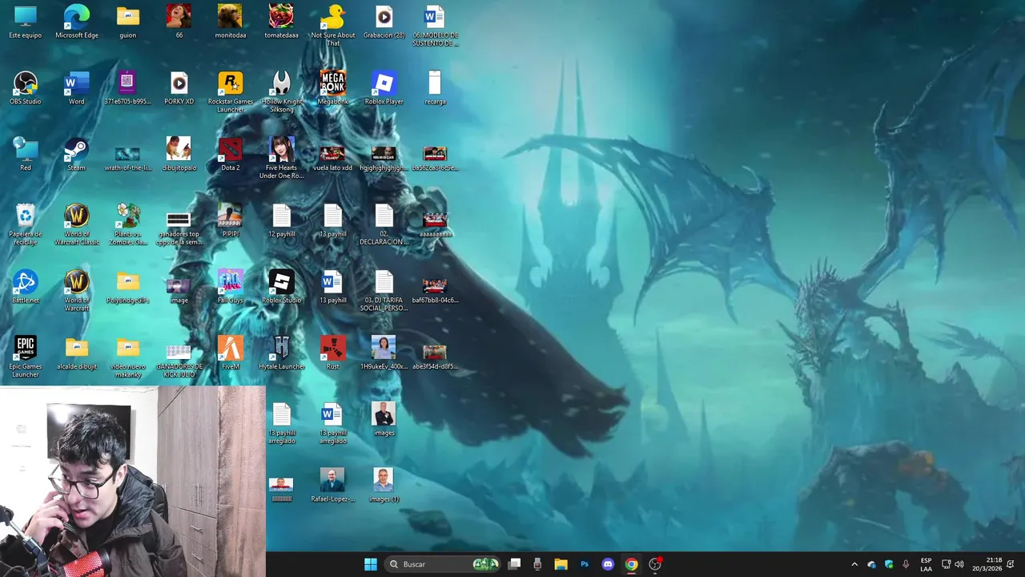This screenshot has height=577, width=1025.
Task: Select the monitodaa image thumbnail
Action: click(231, 22)
